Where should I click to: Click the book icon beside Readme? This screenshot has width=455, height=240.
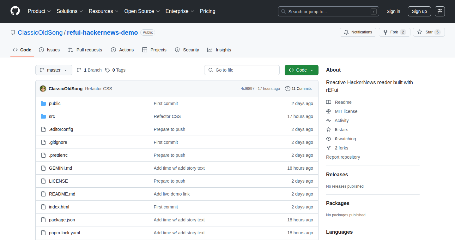(329, 102)
